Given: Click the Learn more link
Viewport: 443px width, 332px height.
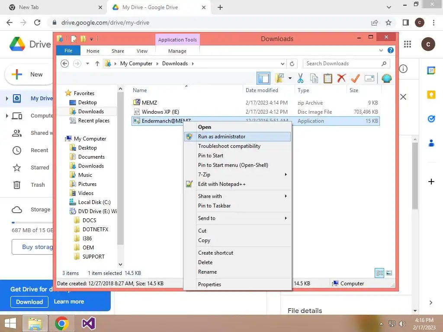Looking at the screenshot, I should point(69,301).
